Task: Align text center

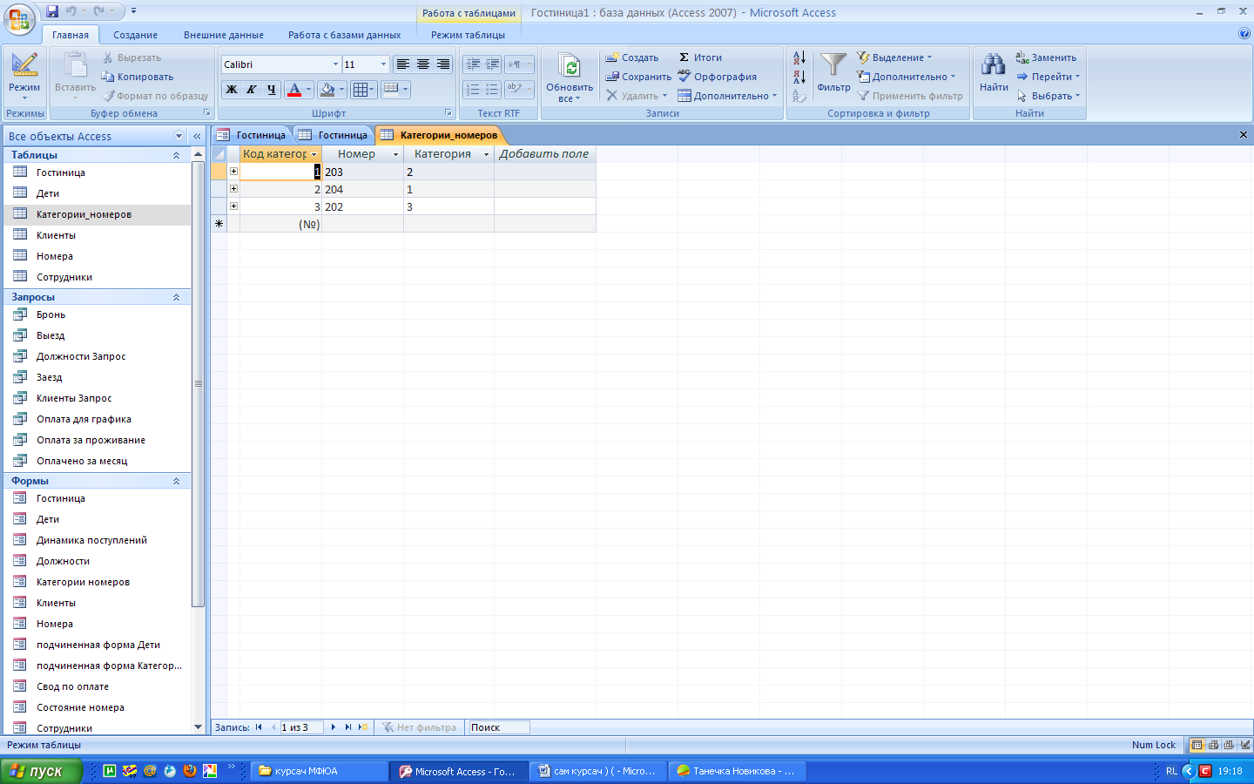Action: coord(423,64)
